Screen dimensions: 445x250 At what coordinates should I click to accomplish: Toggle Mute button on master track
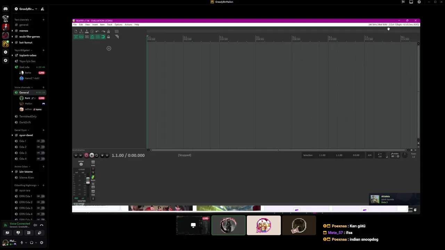[x=93, y=169]
